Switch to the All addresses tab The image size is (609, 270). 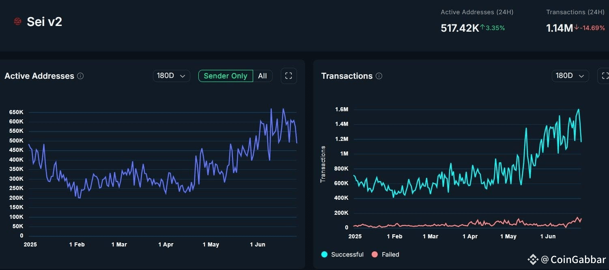[x=263, y=76]
